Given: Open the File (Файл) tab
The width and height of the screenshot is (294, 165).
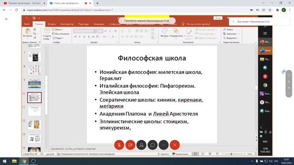Looking at the screenshot, I should pyautogui.click(x=27, y=24).
